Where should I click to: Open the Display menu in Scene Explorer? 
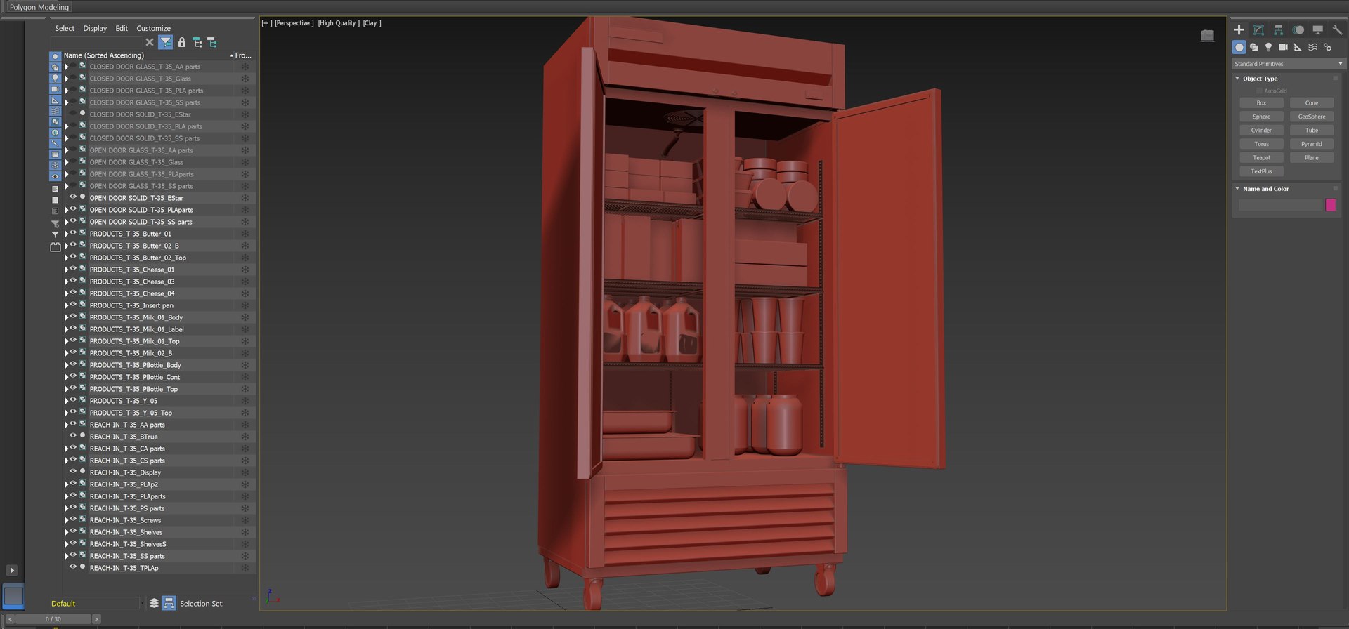[x=95, y=29]
